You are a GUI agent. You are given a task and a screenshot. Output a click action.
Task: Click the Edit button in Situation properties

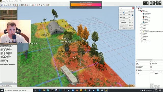(156, 73)
